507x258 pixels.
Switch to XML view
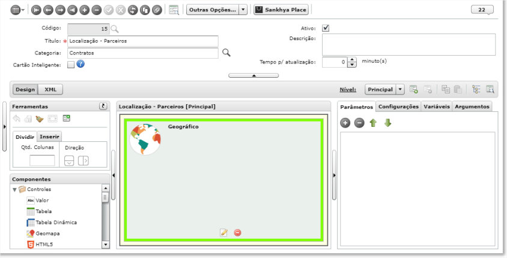[x=50, y=90]
